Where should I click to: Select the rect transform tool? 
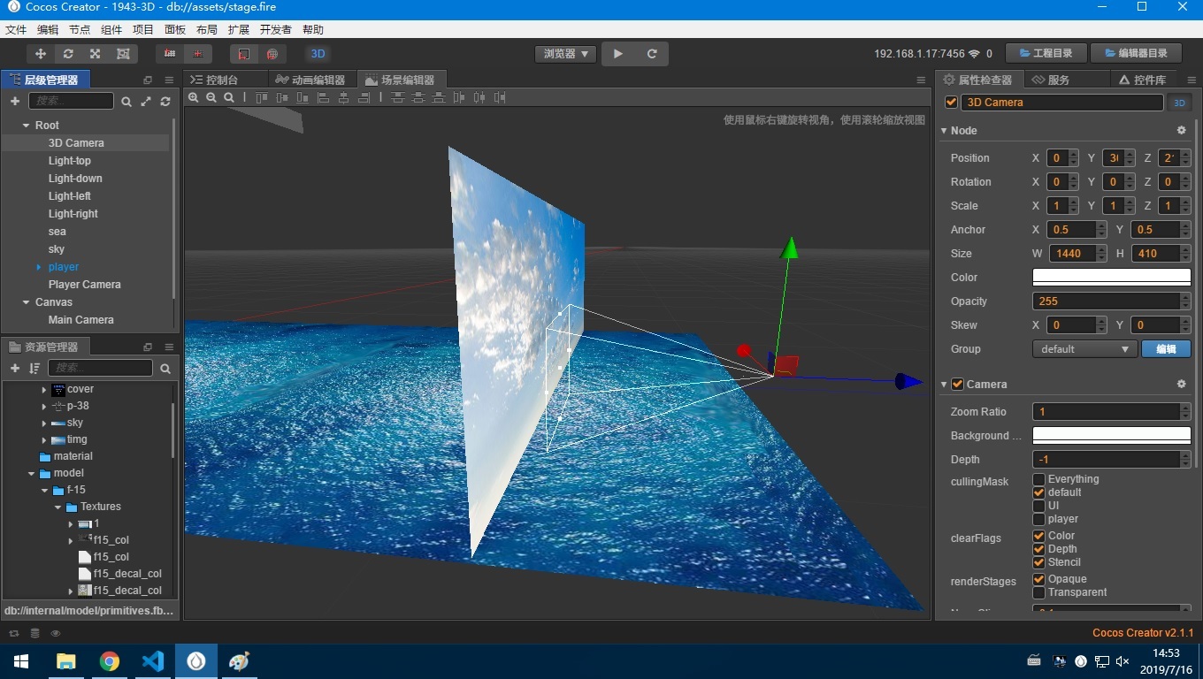(x=123, y=54)
